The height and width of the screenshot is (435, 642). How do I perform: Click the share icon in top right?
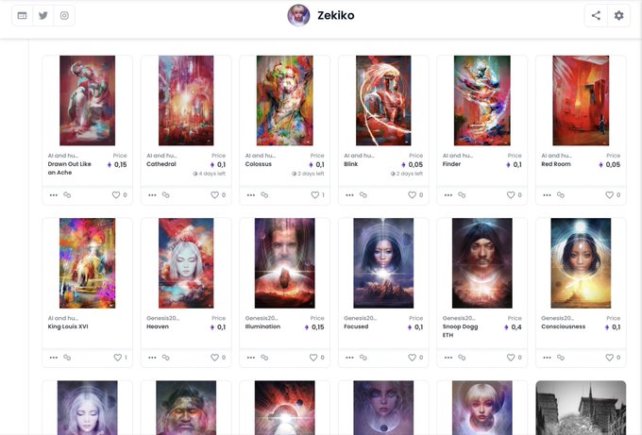596,15
